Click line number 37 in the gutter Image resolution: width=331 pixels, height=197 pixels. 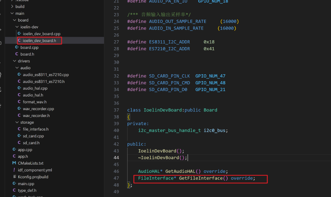point(116,110)
